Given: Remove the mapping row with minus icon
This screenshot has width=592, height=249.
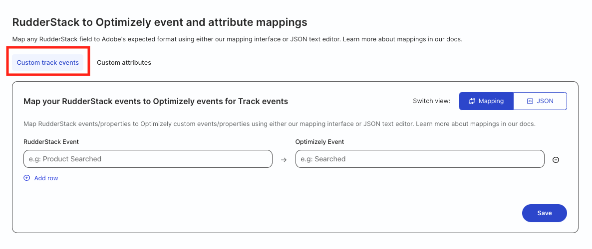Looking at the screenshot, I should (556, 160).
